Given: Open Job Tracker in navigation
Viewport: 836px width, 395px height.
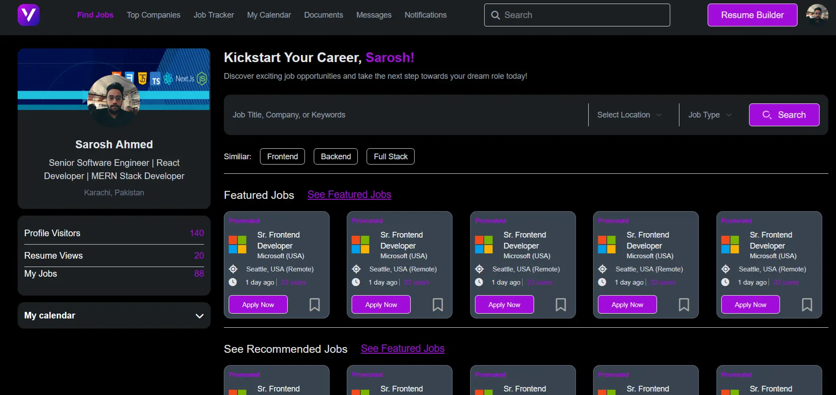Looking at the screenshot, I should click(214, 15).
